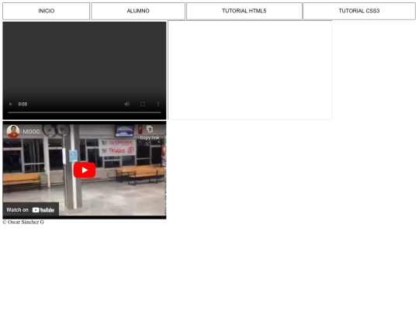Go to TUTORIAL HTML5 menu item
The image size is (419, 314).
(244, 11)
